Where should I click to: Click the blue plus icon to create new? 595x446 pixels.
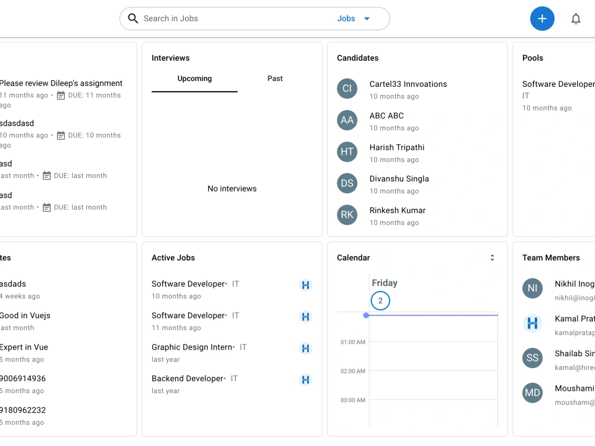[x=542, y=18]
